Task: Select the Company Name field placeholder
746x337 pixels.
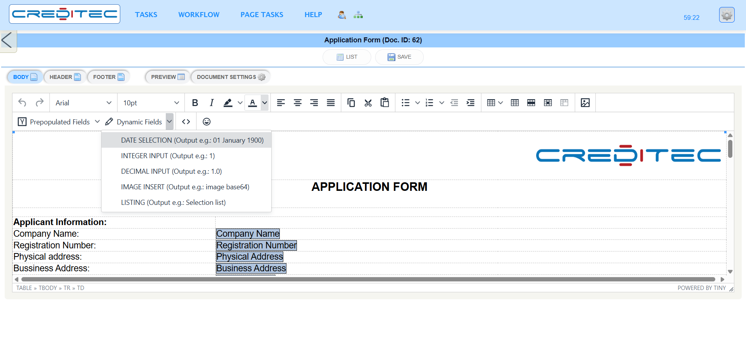Action: coord(248,234)
